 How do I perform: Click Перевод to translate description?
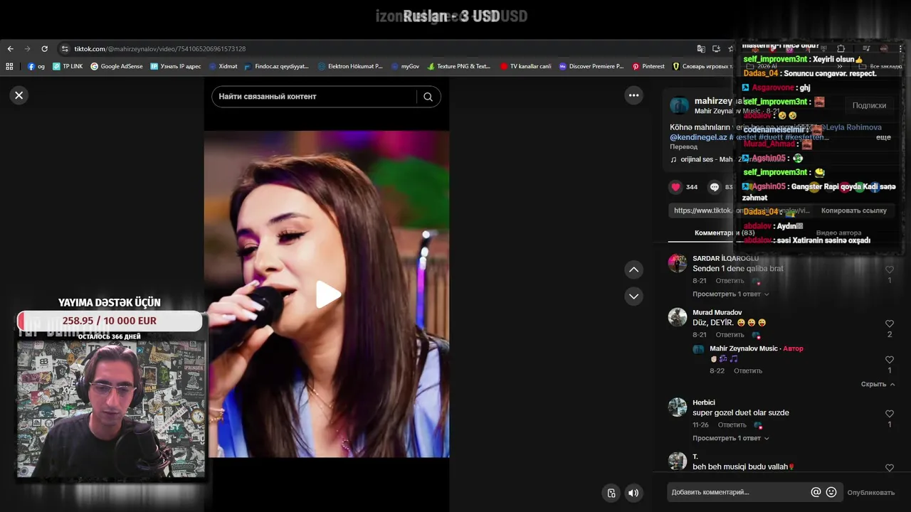[x=684, y=147]
